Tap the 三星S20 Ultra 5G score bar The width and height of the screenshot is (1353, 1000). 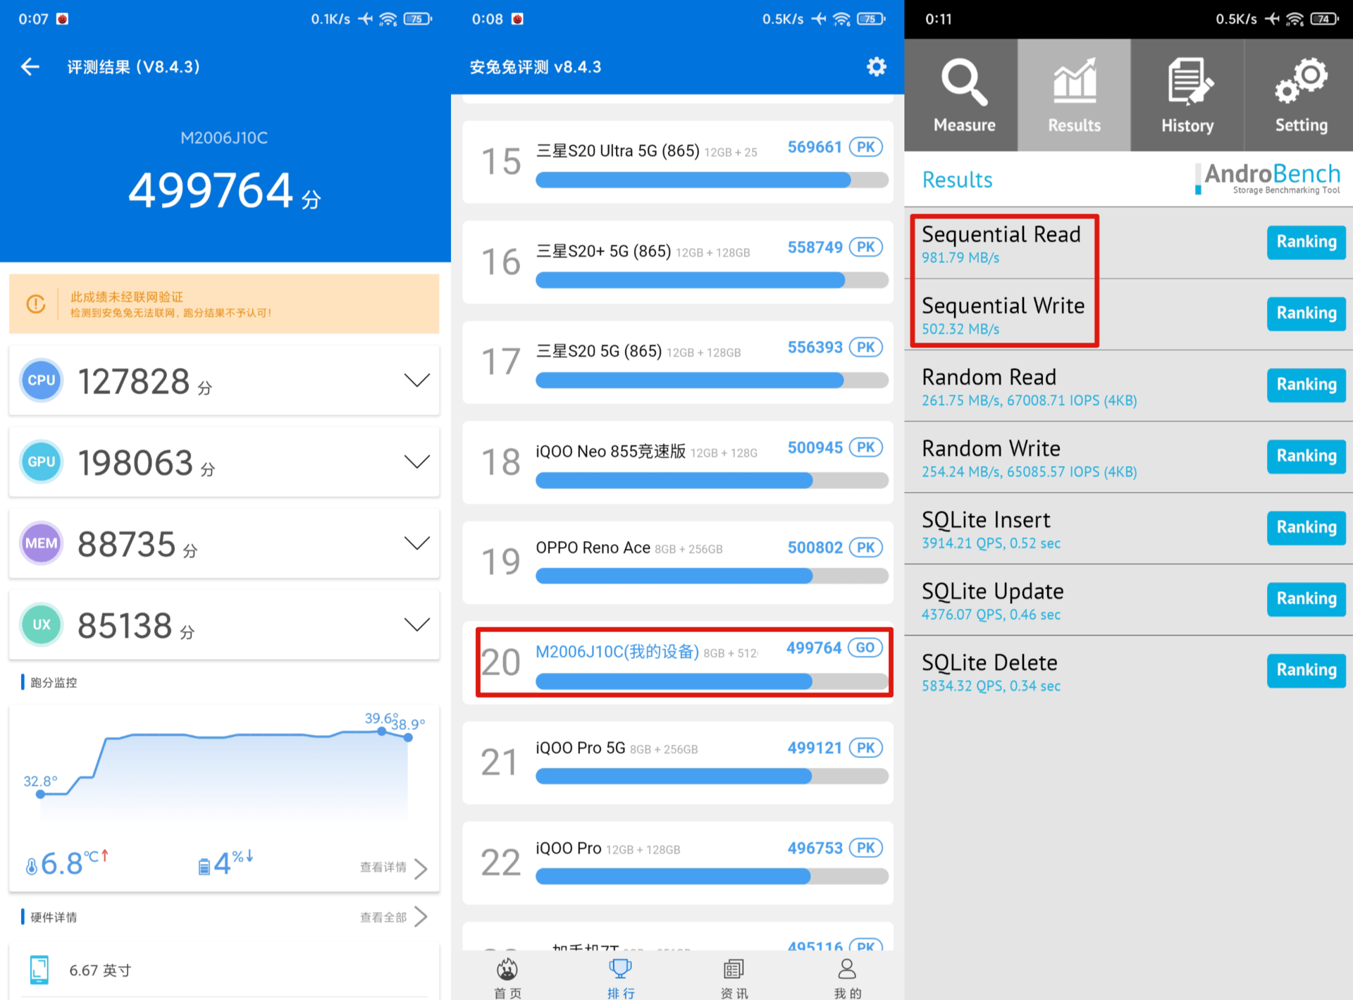tap(712, 180)
